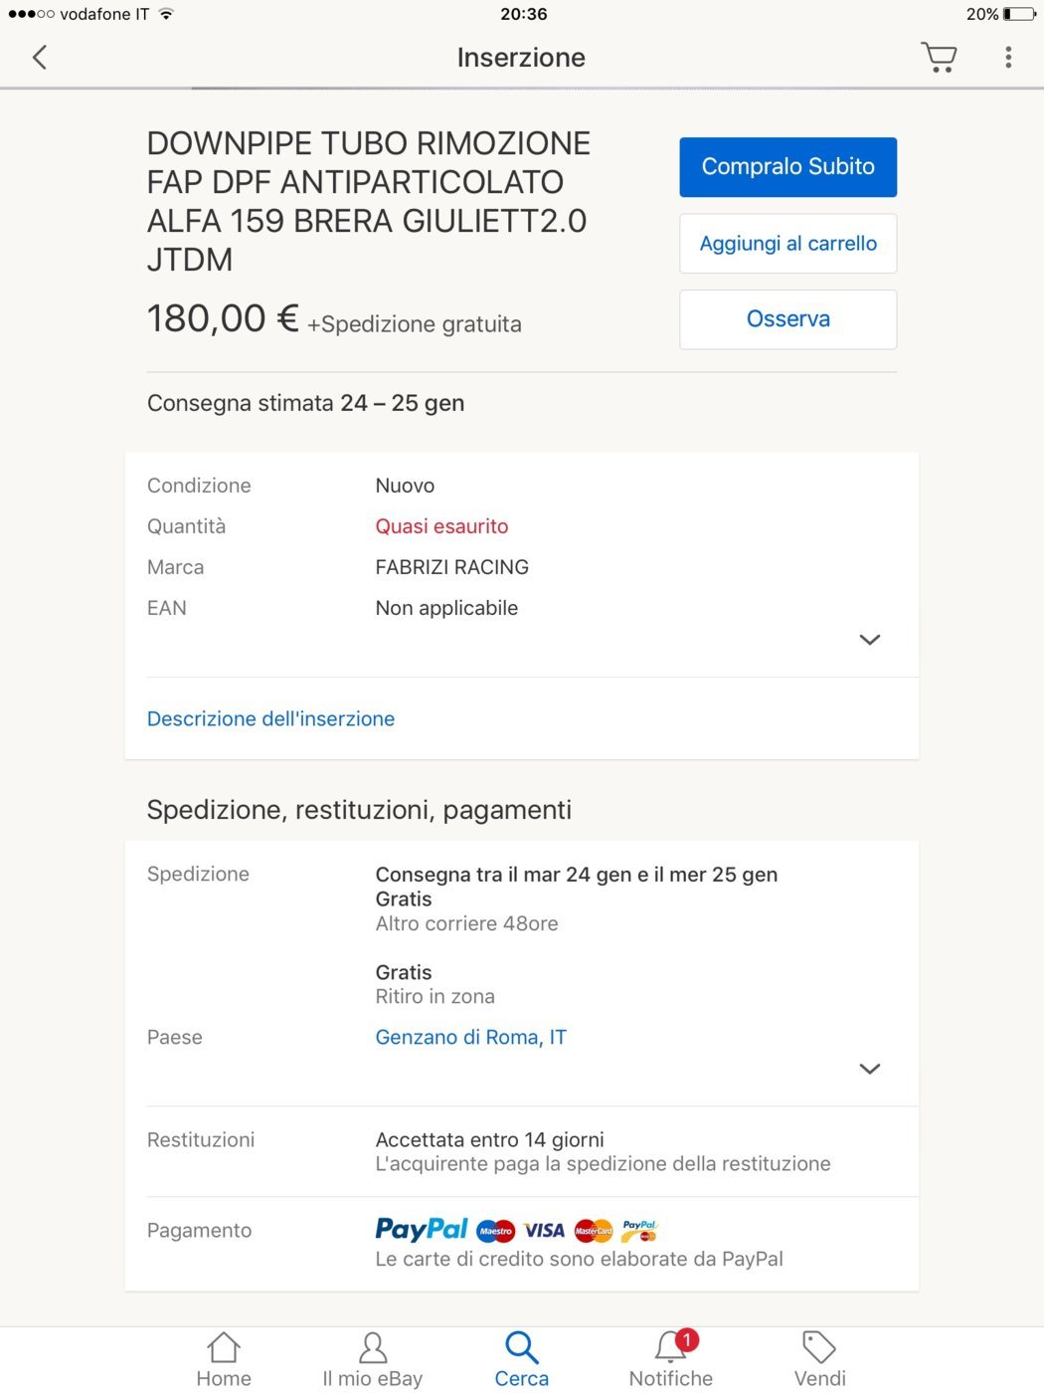
Task: Tap the Genzano di Roma, IT link
Action: 470,1037
